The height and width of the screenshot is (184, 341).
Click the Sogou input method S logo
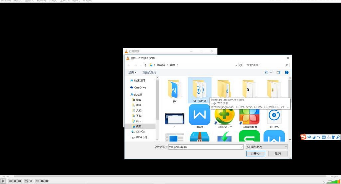(303, 137)
